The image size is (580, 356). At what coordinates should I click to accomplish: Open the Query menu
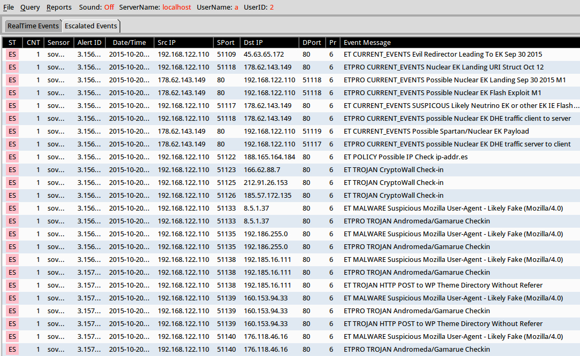[x=30, y=7]
